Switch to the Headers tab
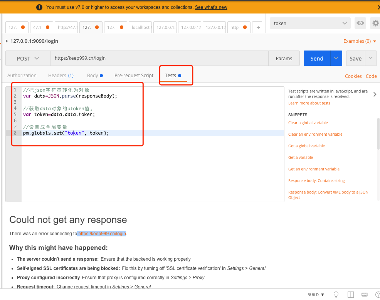This screenshot has height=300, width=380. click(x=61, y=76)
